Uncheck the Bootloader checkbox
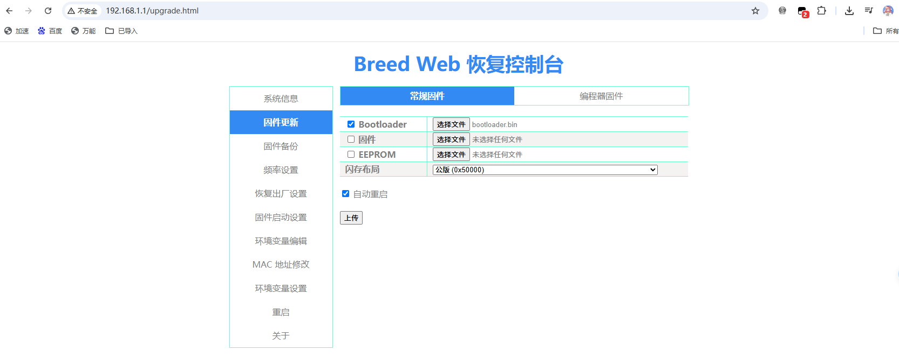 (x=351, y=124)
